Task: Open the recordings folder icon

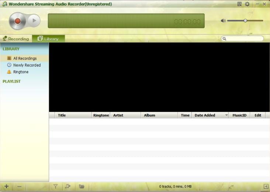Action: [x=82, y=186]
